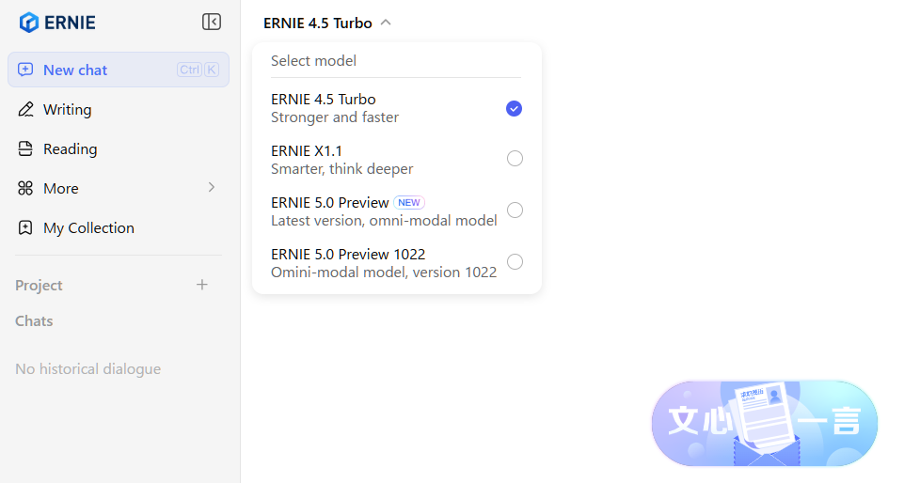The width and height of the screenshot is (904, 483).
Task: Click the Reading document icon
Action: 25,148
